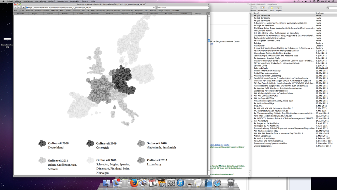
Task: Launch the coffee cup app in Dock
Action: (190, 183)
